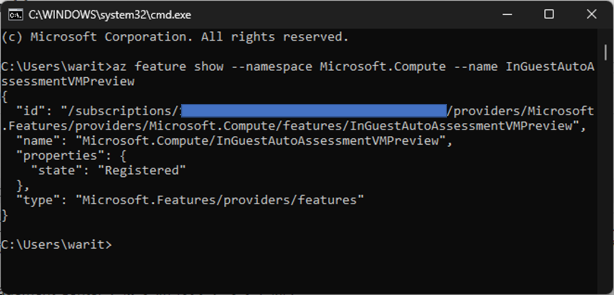Click the C:\WINDOWS\system32\cmd.exe window title
Image resolution: width=614 pixels, height=295 pixels.
coord(110,15)
